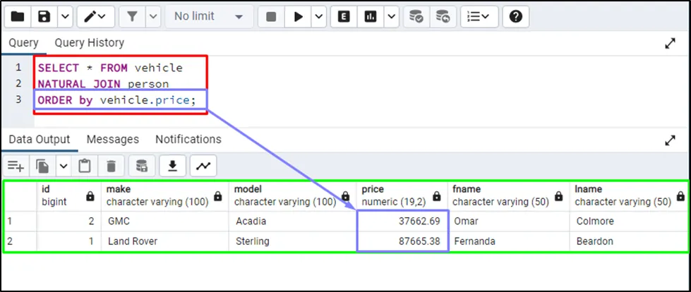Image resolution: width=691 pixels, height=292 pixels.
Task: Open the Graph Visualiser icon
Action: click(203, 166)
